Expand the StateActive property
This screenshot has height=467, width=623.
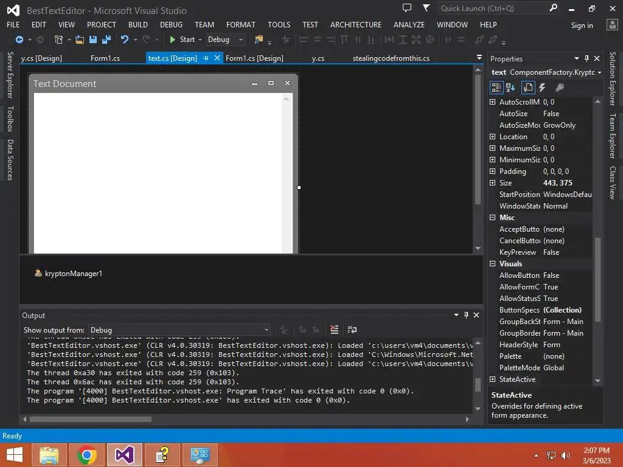493,379
